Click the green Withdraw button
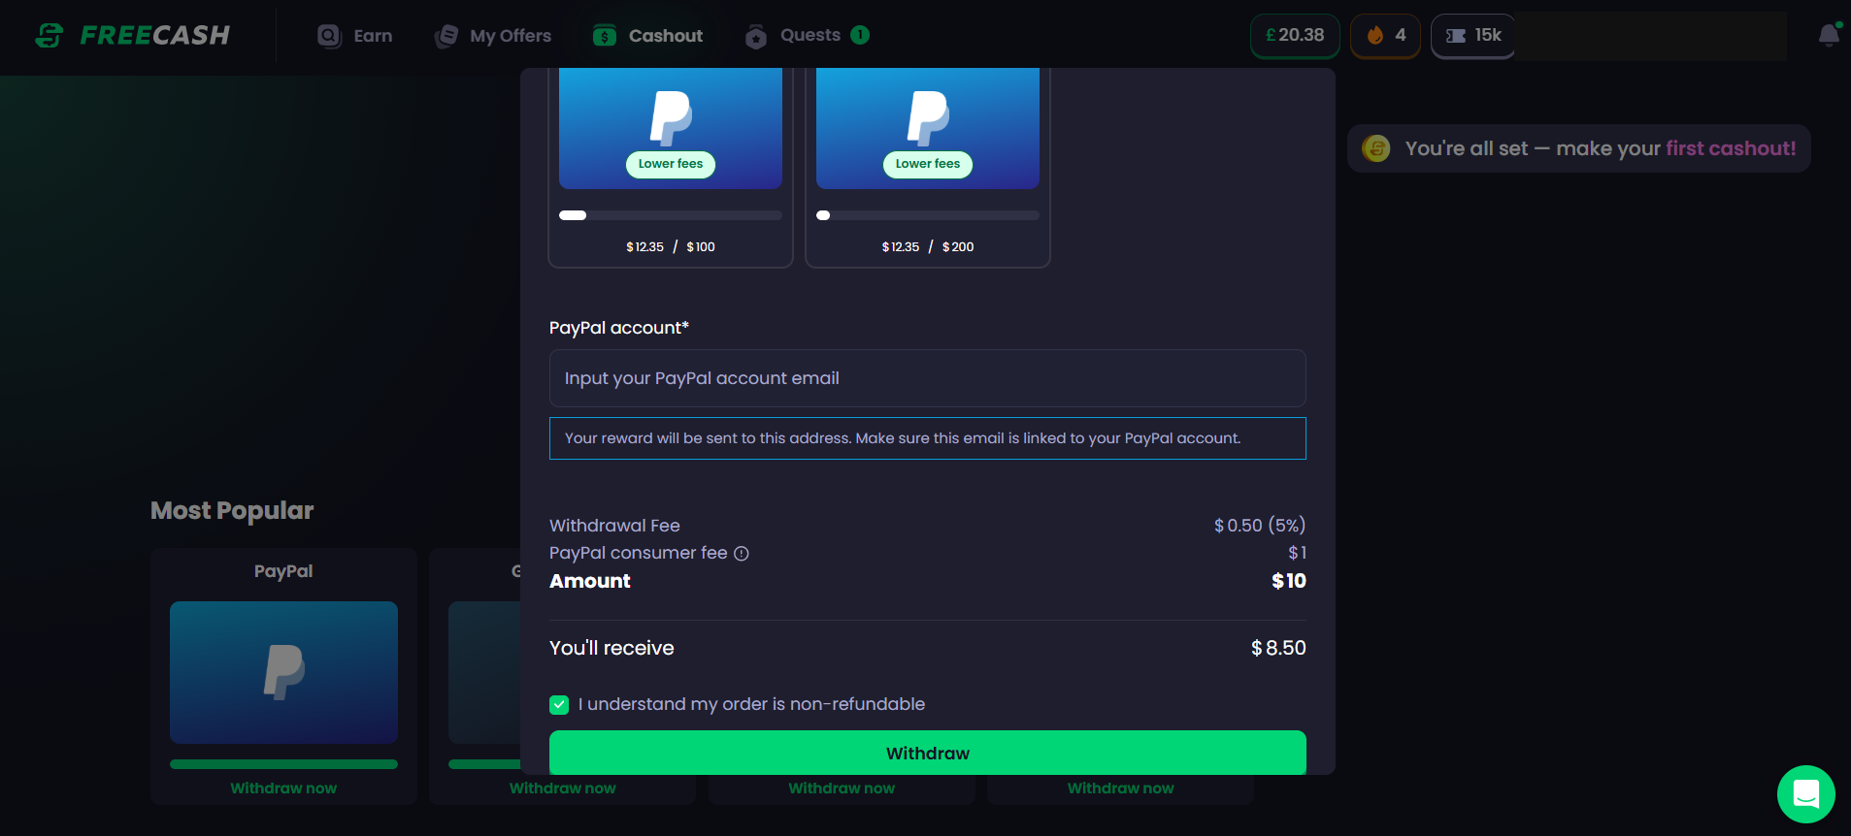The width and height of the screenshot is (1851, 836). [x=927, y=753]
